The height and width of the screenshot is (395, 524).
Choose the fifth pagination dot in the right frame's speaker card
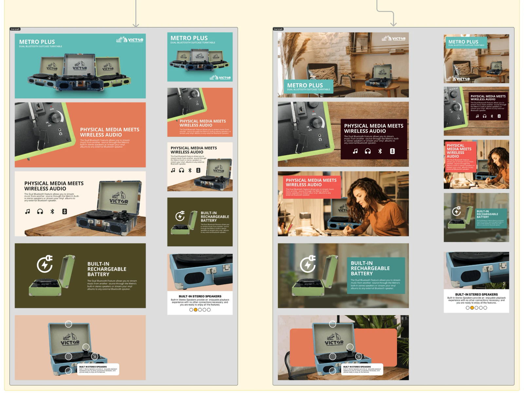485,308
